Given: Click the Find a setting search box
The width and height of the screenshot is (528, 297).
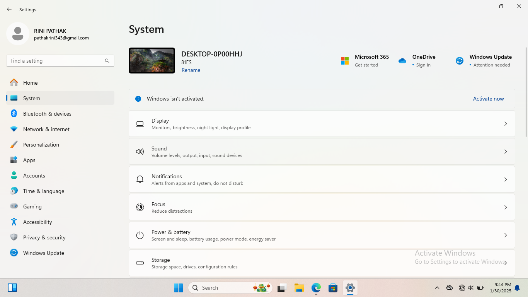Looking at the screenshot, I should [x=56, y=61].
